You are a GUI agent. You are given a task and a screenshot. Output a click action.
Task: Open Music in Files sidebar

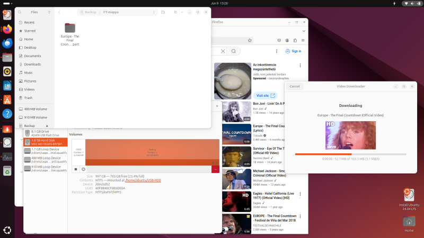[34, 72]
